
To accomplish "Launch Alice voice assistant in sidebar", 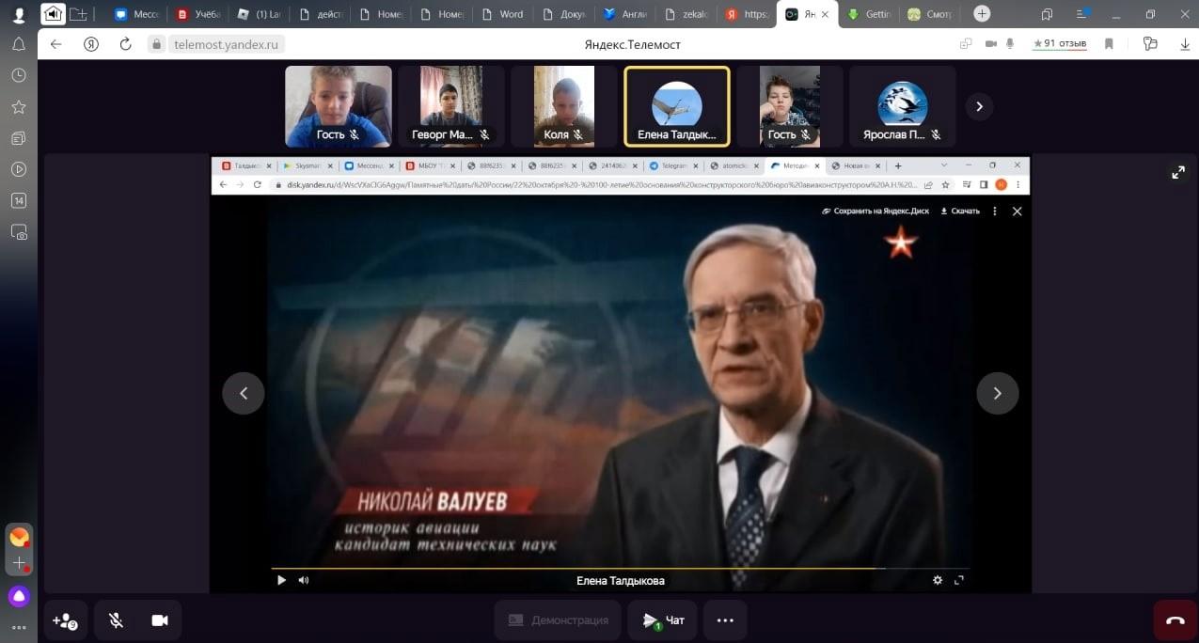I will (x=19, y=596).
